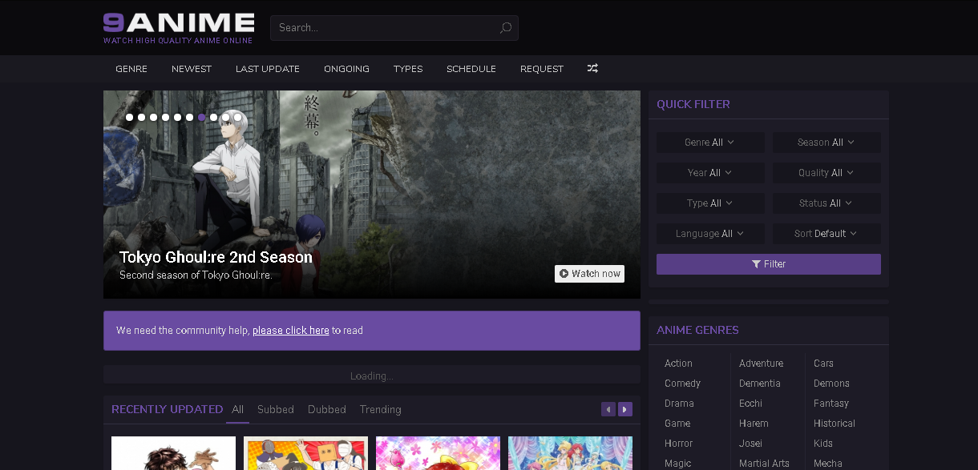
Task: Open the SCHEDULE nav item
Action: tap(471, 69)
